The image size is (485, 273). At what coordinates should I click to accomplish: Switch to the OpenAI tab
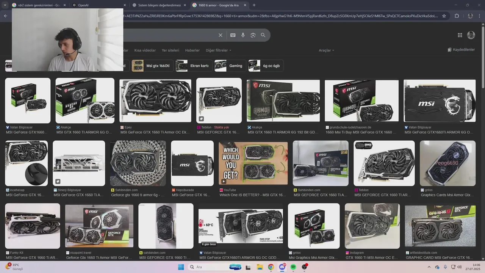[x=99, y=5]
